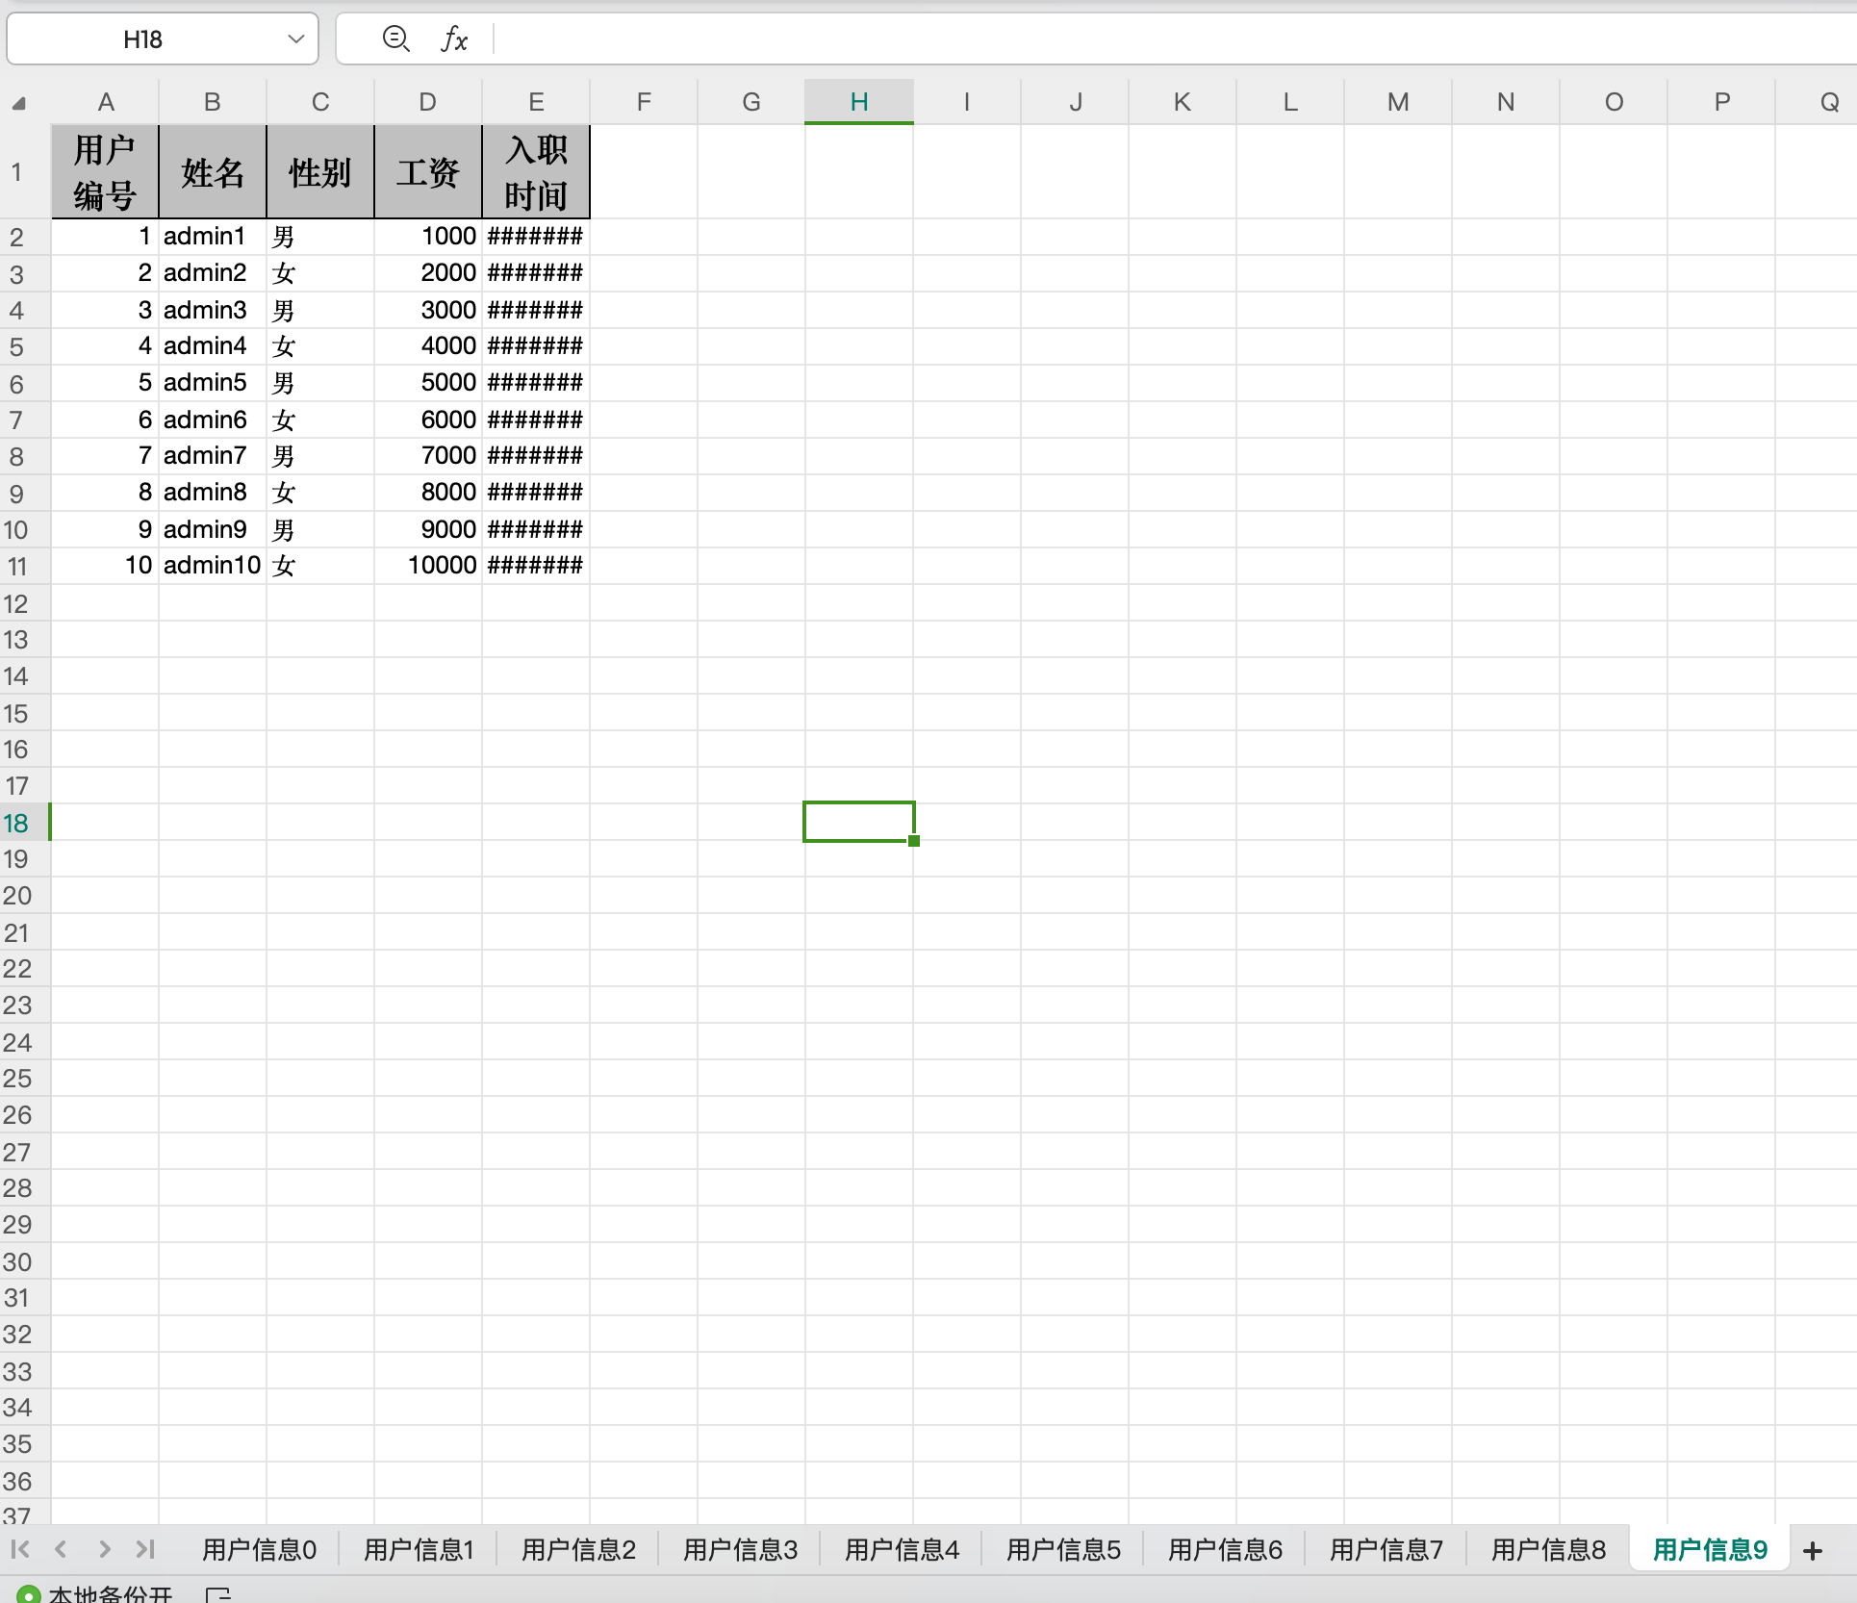
Task: Select row 1 header
Action: [25, 172]
